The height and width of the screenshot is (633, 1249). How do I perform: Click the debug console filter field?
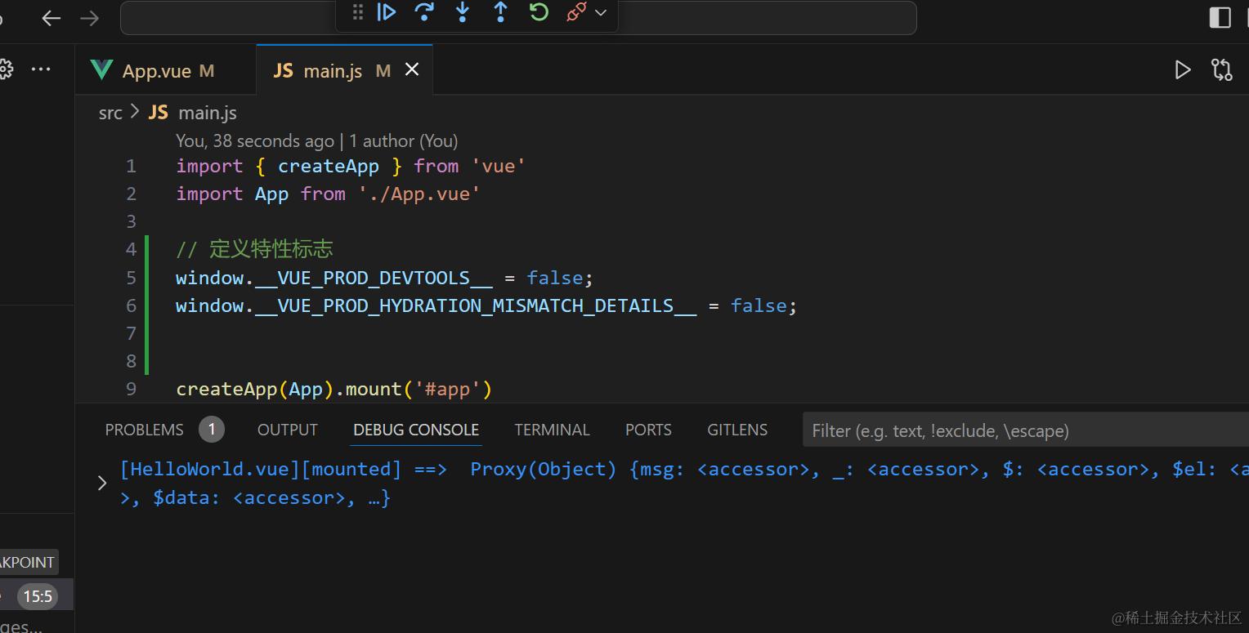pyautogui.click(x=1026, y=430)
